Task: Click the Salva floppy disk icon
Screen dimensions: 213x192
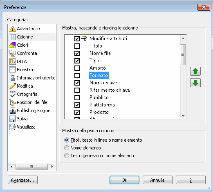Action: tap(13, 119)
